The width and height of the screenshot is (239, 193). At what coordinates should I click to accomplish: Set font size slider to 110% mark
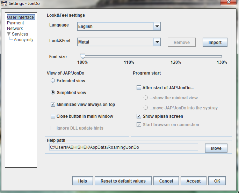(x=129, y=56)
